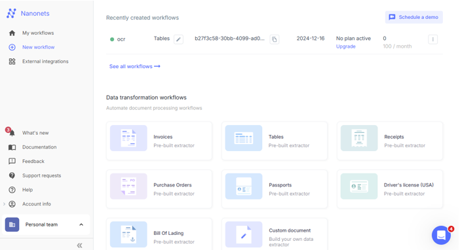Choose the Tables card title
This screenshot has width=460, height=250.
(x=276, y=137)
